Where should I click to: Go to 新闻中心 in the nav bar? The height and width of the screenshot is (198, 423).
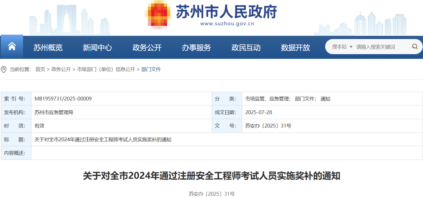(98, 47)
